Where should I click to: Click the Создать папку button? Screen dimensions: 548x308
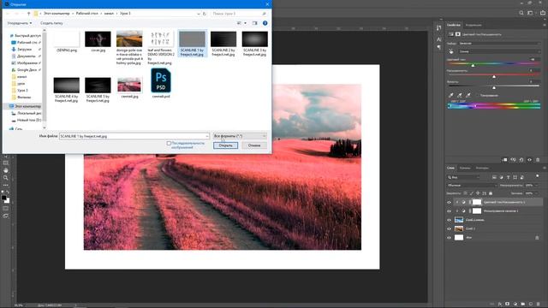(x=51, y=23)
